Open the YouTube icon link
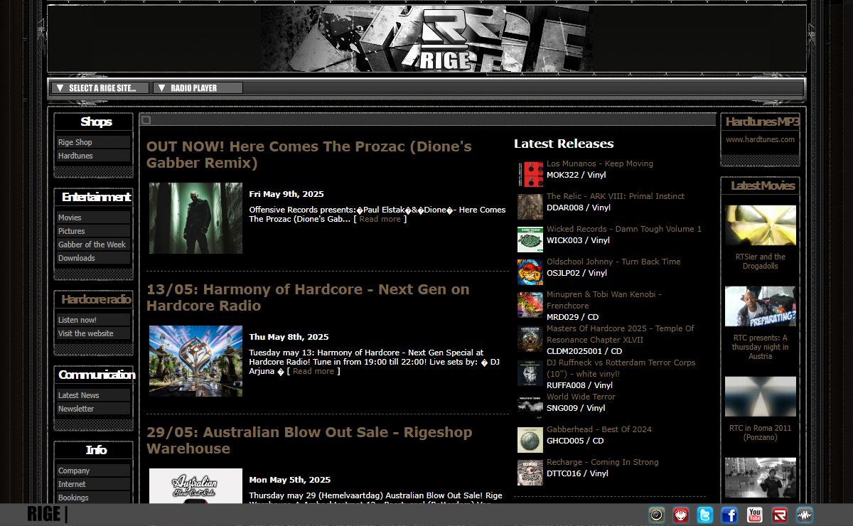Screen dimensions: 853x526 tap(754, 515)
